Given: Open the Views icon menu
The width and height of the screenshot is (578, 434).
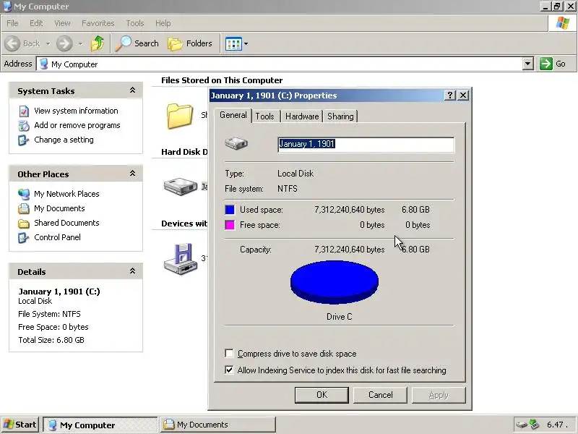Looking at the screenshot, I should click(233, 43).
